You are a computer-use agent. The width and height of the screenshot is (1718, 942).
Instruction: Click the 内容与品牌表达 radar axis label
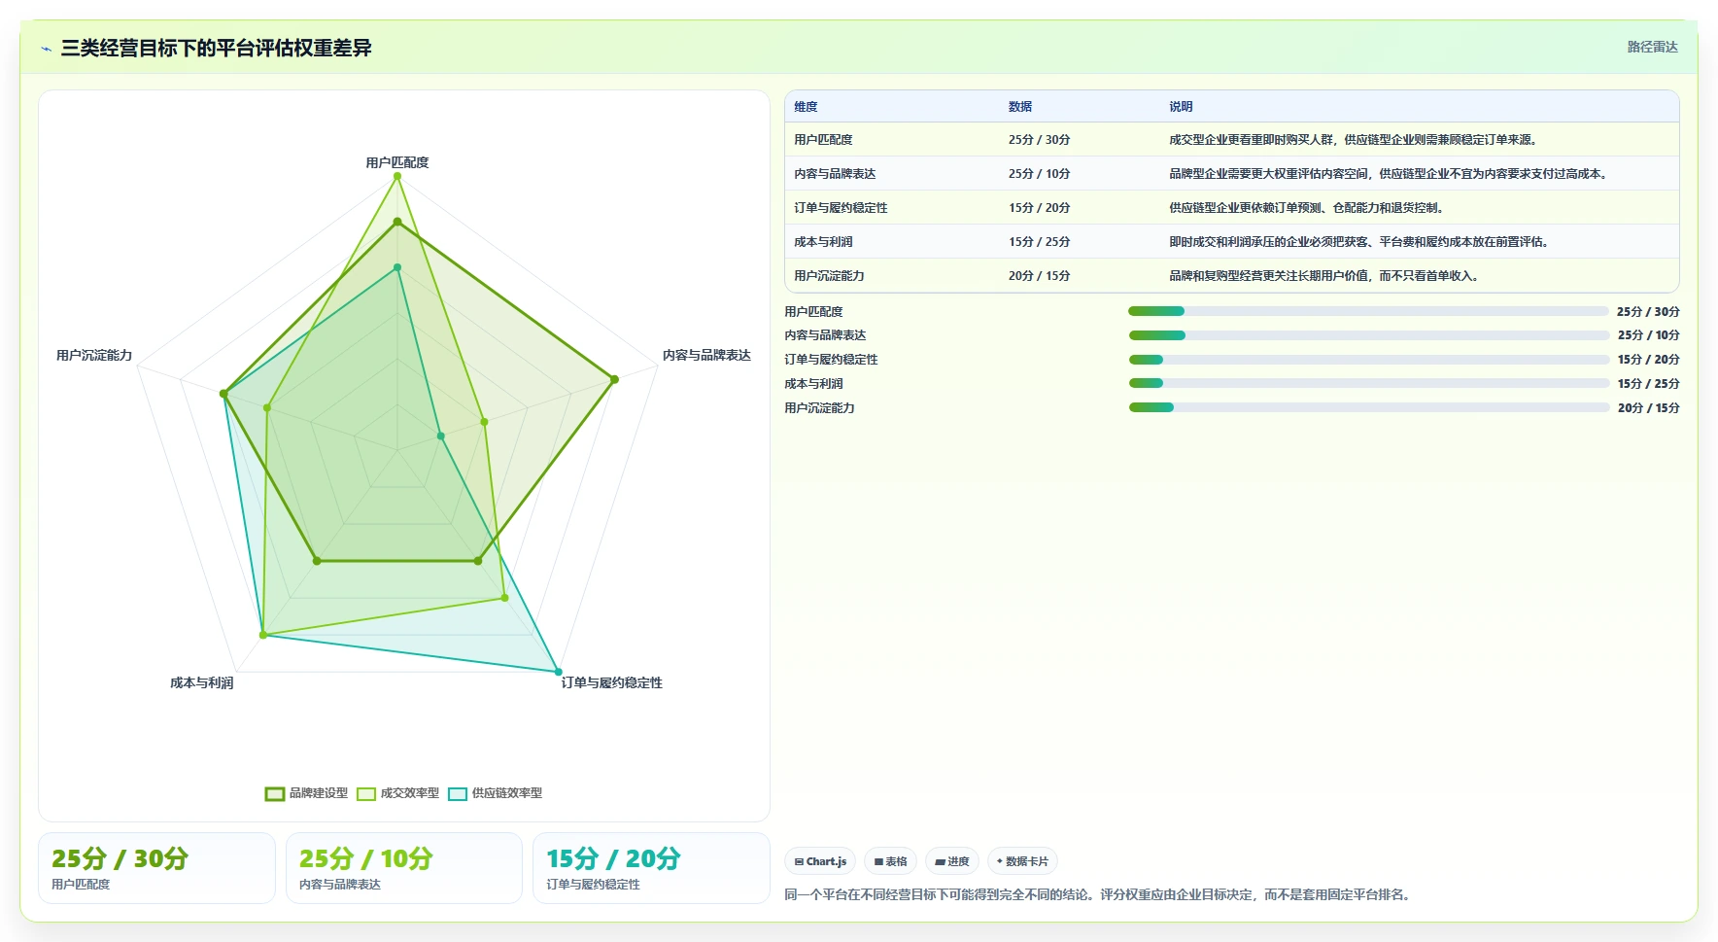pyautogui.click(x=706, y=355)
